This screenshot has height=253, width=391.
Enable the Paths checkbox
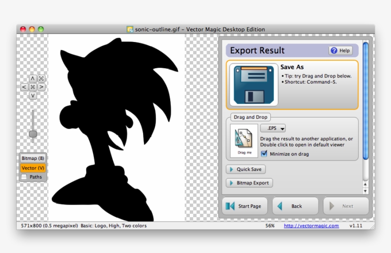tap(24, 177)
